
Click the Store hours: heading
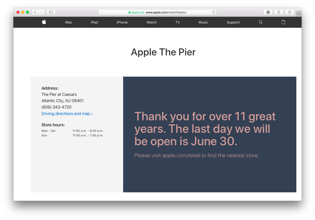tap(53, 125)
